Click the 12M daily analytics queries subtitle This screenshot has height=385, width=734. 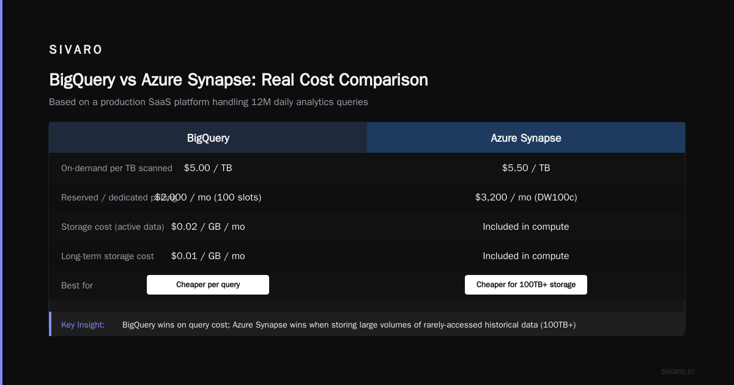pyautogui.click(x=209, y=102)
